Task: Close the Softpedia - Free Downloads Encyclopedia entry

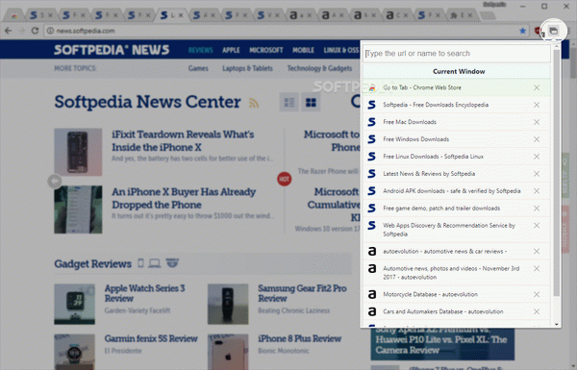Action: [537, 105]
